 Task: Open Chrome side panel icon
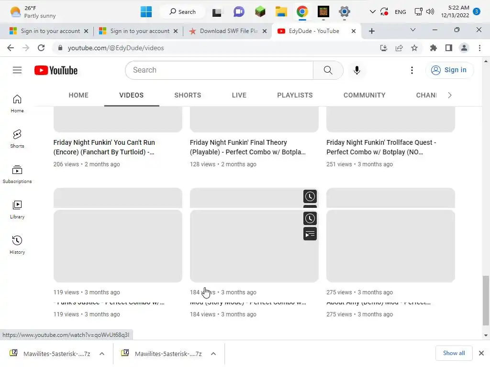click(448, 48)
